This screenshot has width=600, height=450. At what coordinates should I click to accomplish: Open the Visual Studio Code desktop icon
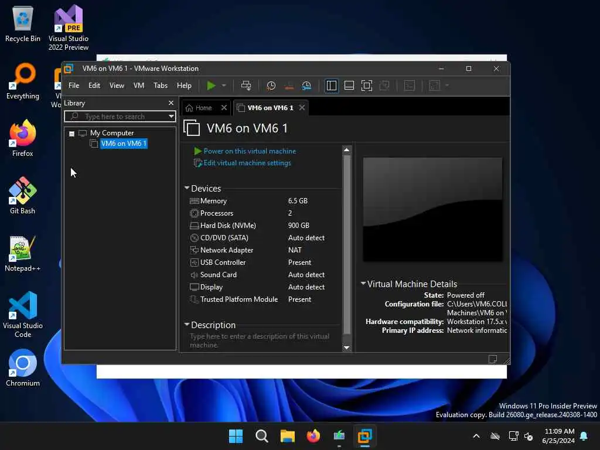pyautogui.click(x=23, y=315)
